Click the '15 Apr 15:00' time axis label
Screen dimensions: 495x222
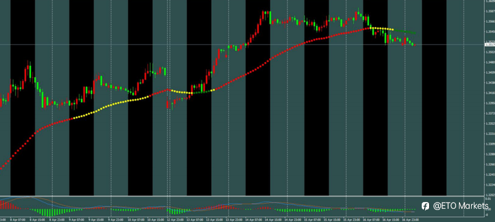332,220
